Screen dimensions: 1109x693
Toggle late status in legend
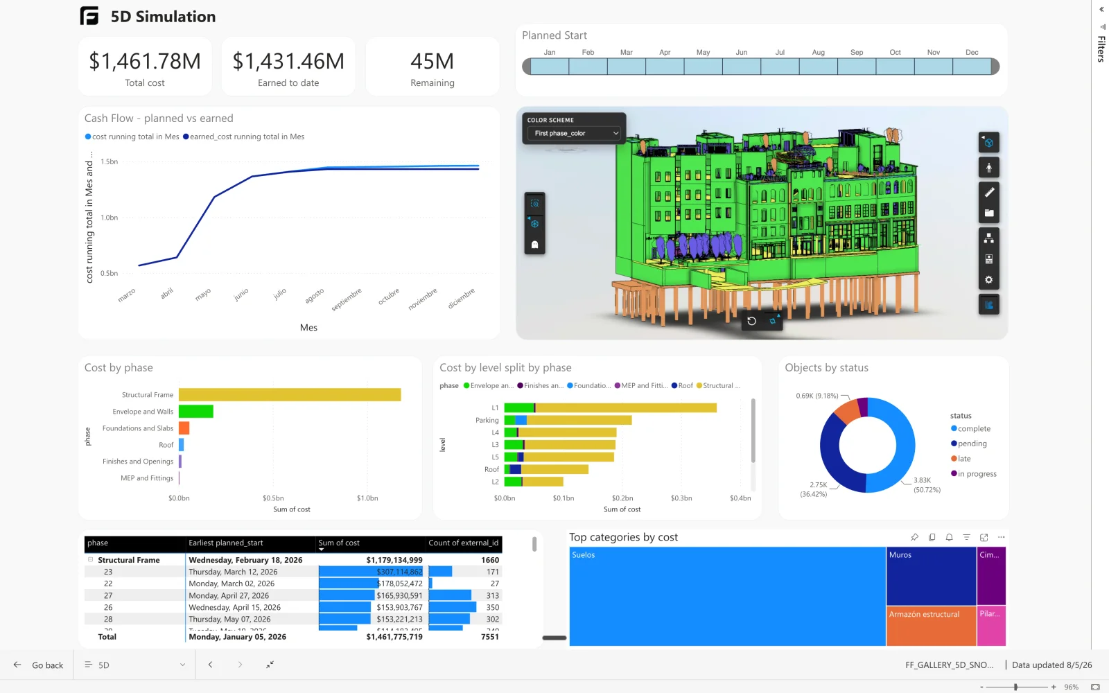[x=961, y=459]
